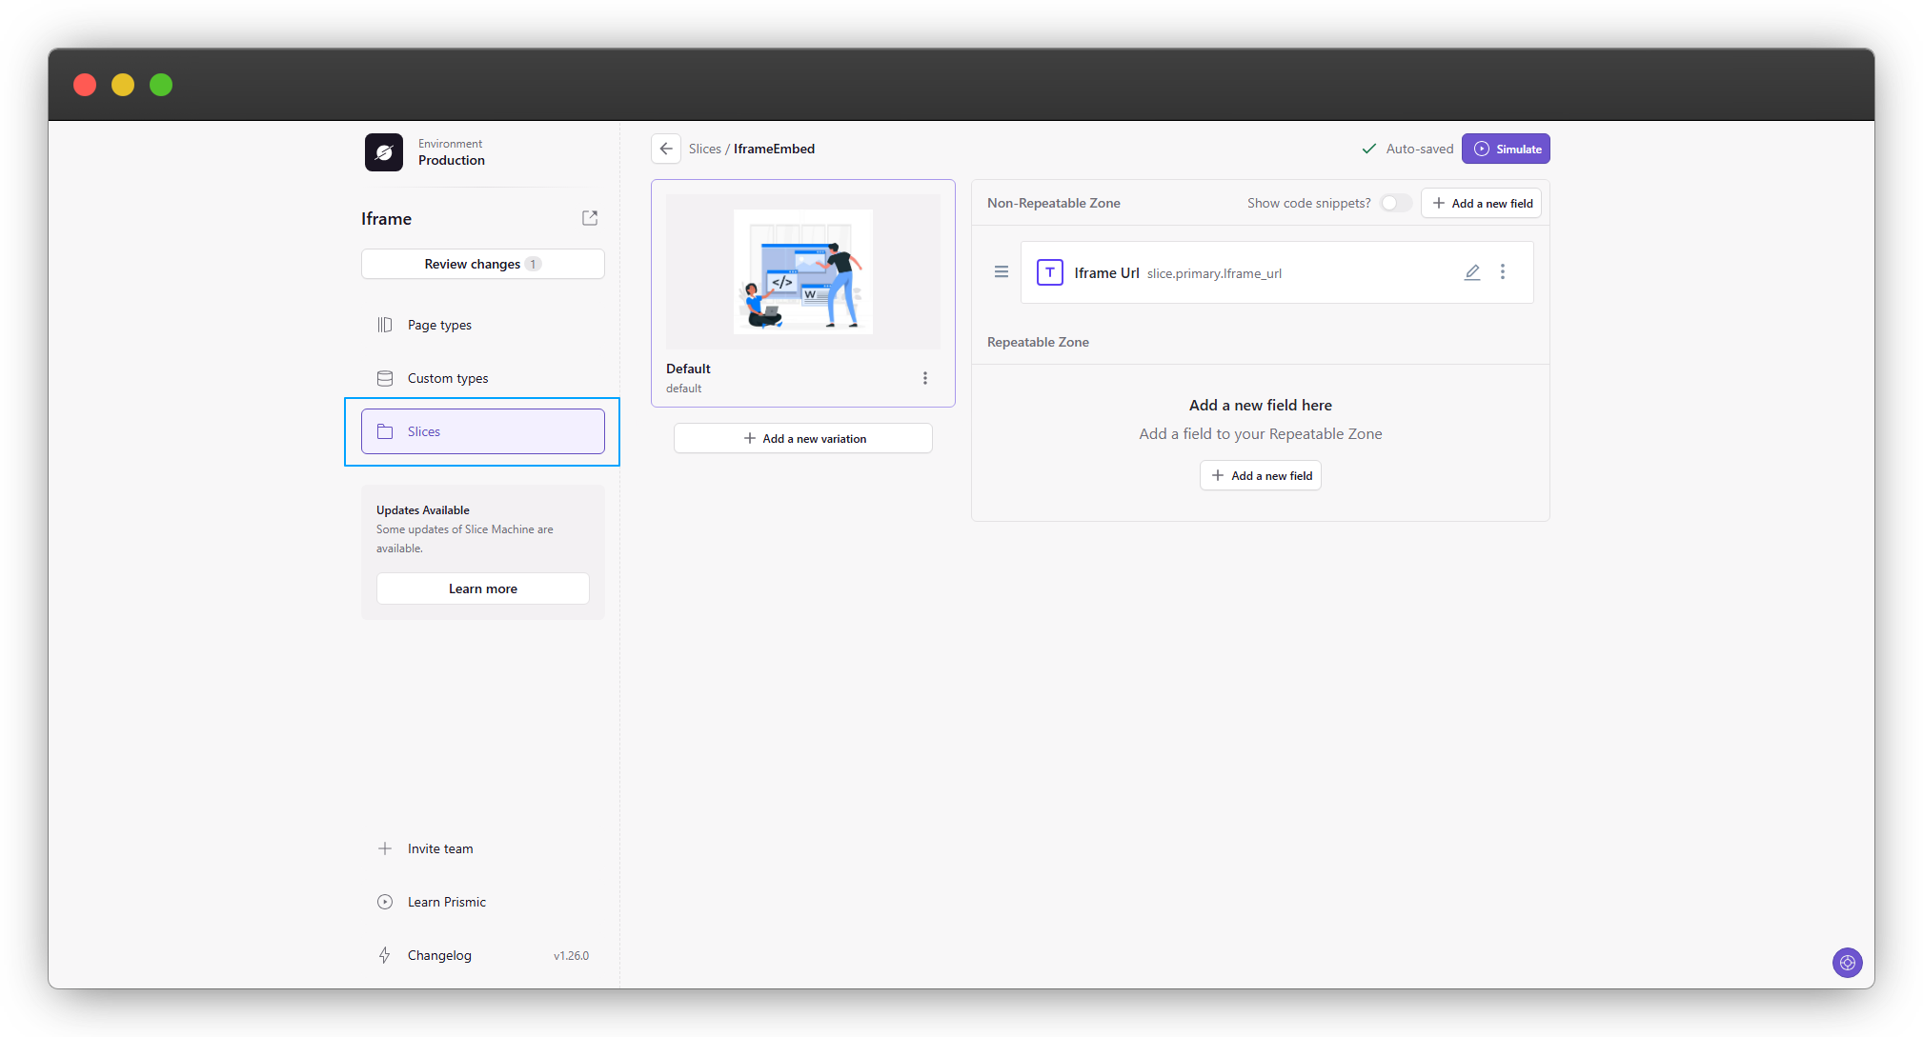1923x1037 pixels.
Task: Click the Custom types database icon
Action: click(385, 378)
